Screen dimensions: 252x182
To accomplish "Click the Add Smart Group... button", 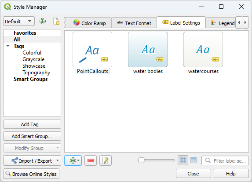I will point(32,136).
